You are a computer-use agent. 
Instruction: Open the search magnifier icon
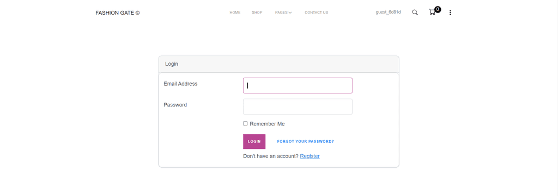415,12
